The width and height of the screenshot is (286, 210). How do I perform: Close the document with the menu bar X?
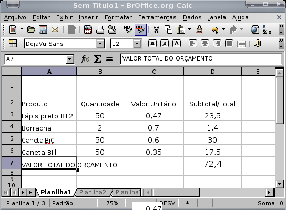click(279, 17)
